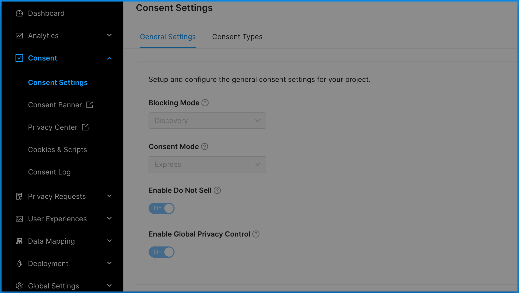Open the Consent Mode Express dropdown
The height and width of the screenshot is (293, 519).
pyautogui.click(x=207, y=164)
